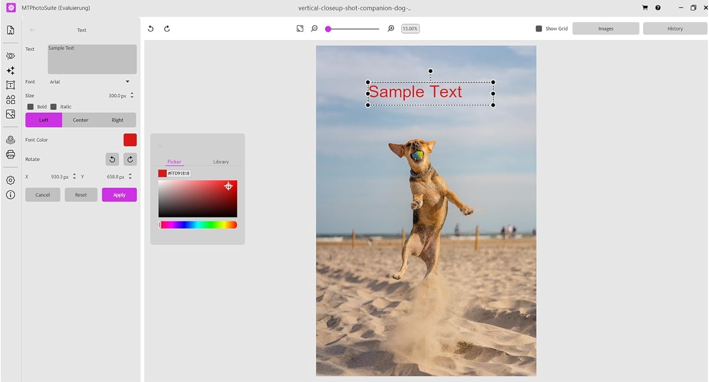This screenshot has height=382, width=709.
Task: Open the shapes tool in the sidebar
Action: pyautogui.click(x=10, y=100)
